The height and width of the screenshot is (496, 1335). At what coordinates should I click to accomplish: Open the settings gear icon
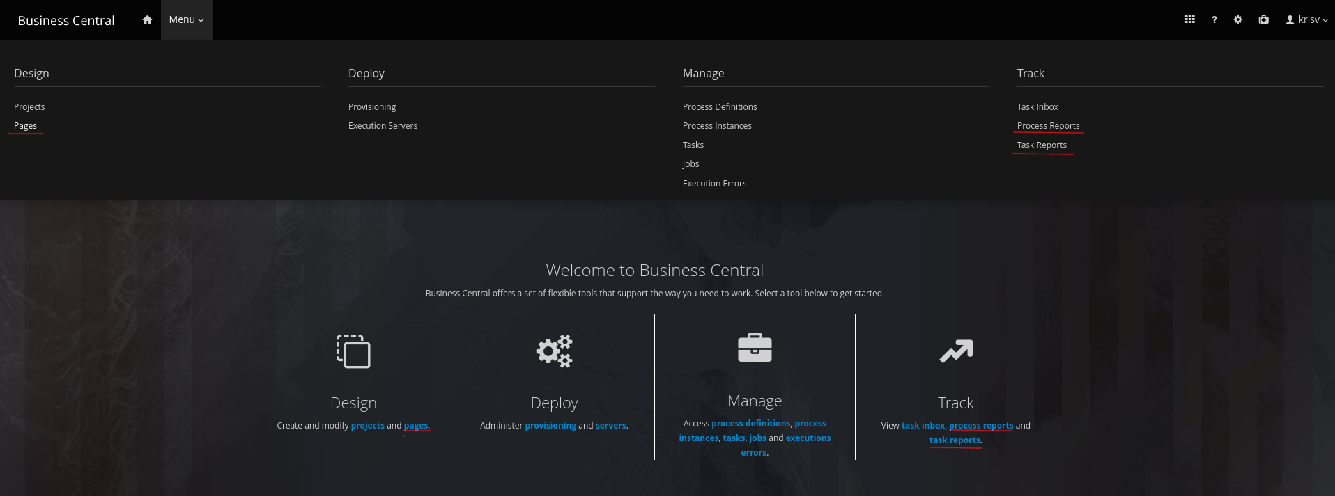(x=1237, y=19)
